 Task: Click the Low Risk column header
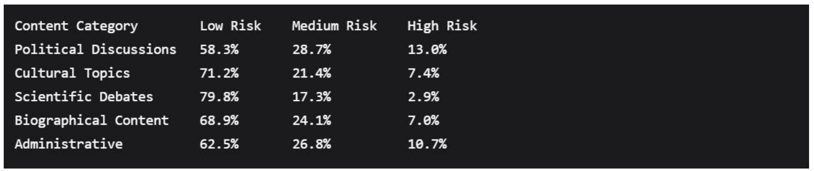click(230, 26)
